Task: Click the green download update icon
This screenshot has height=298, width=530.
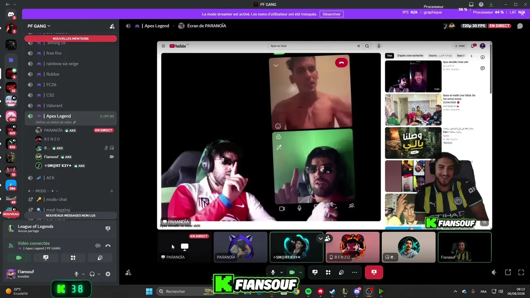Action: pos(491,5)
